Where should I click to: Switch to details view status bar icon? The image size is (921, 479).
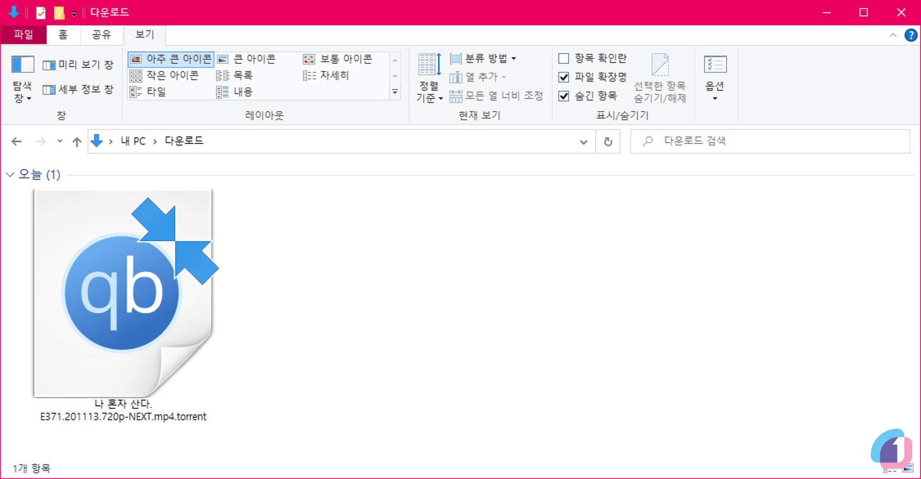point(890,470)
